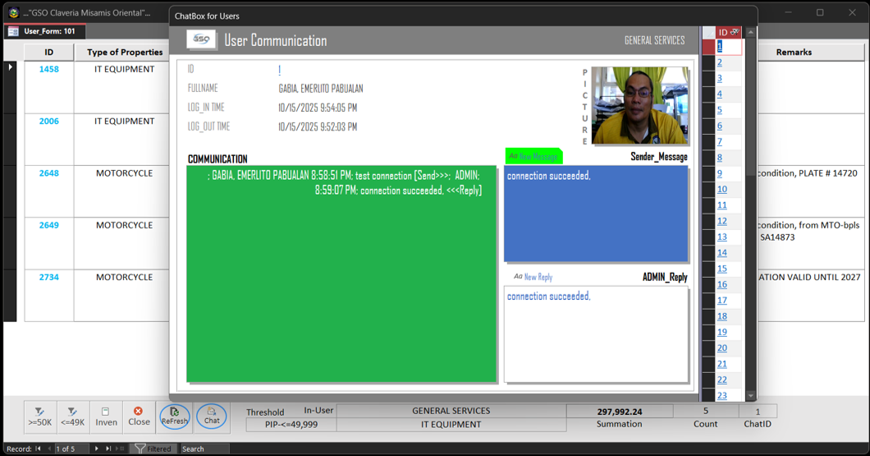Select chat ID 5 in the list
This screenshot has width=870, height=456.
720,110
